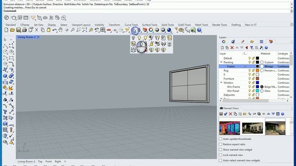Toggle visibility bulb of Default layer
296x166 pixels.
pos(250,58)
